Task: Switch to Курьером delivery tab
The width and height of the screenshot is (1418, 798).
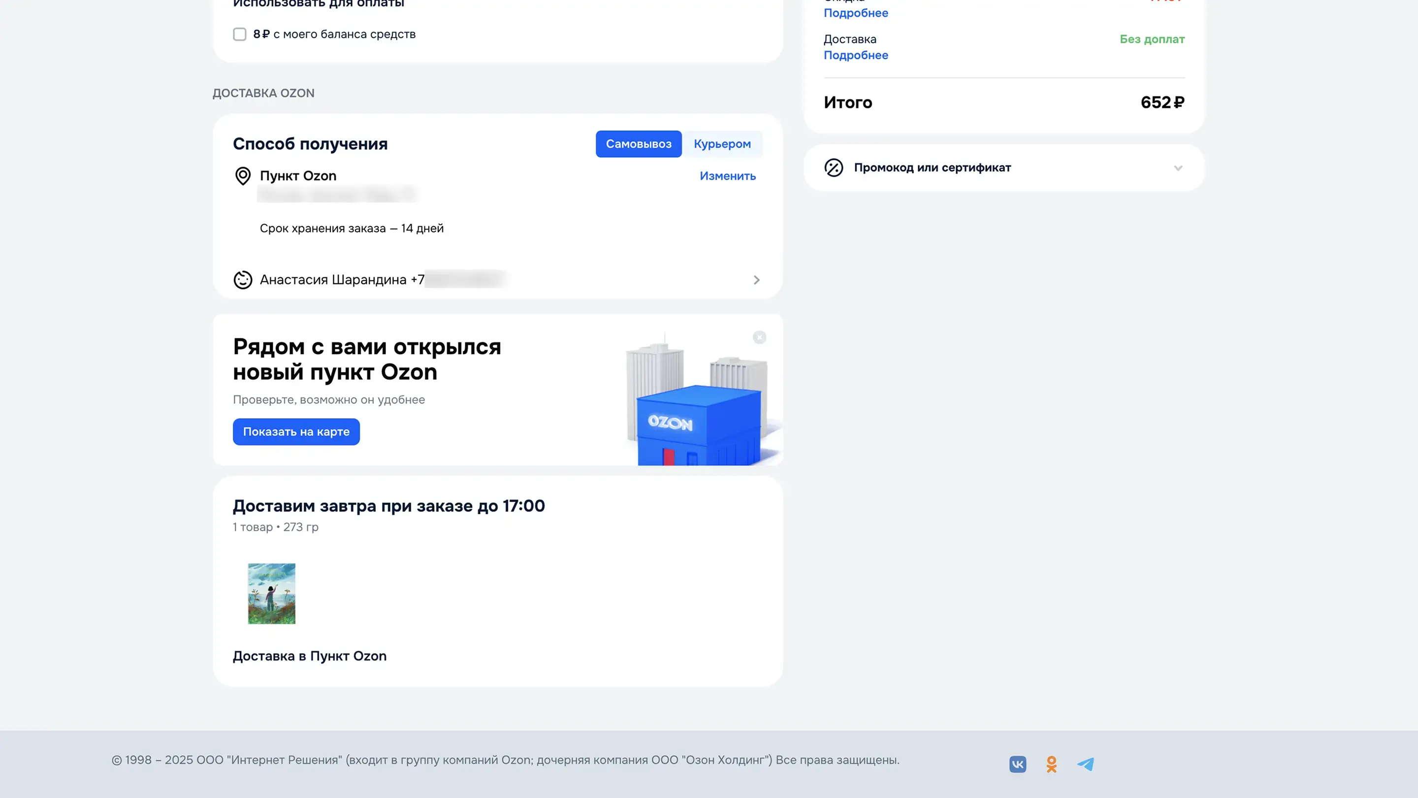Action: click(722, 144)
